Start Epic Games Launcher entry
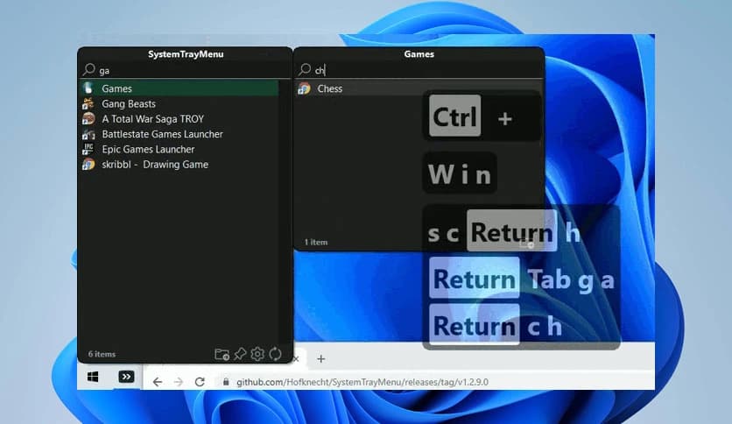The image size is (732, 424). click(179, 149)
